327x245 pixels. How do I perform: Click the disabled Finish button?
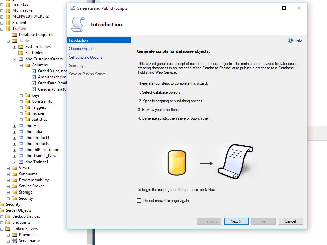[263, 221]
